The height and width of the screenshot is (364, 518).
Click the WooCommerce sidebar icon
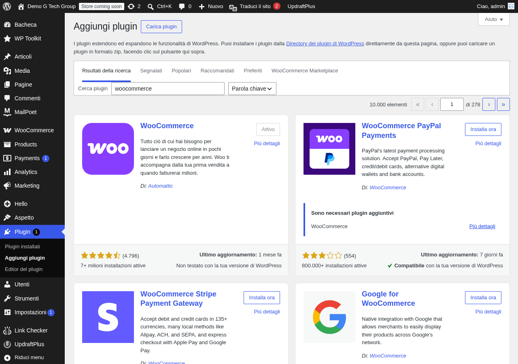pos(7,130)
